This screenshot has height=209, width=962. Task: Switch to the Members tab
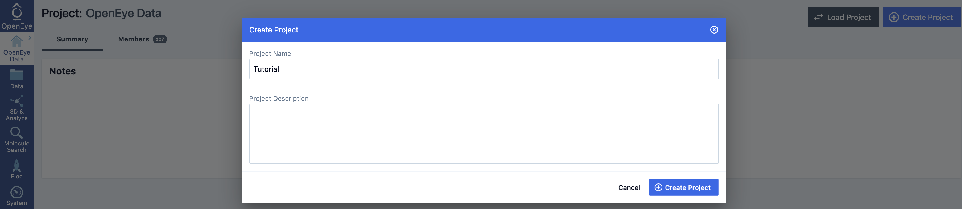133,39
